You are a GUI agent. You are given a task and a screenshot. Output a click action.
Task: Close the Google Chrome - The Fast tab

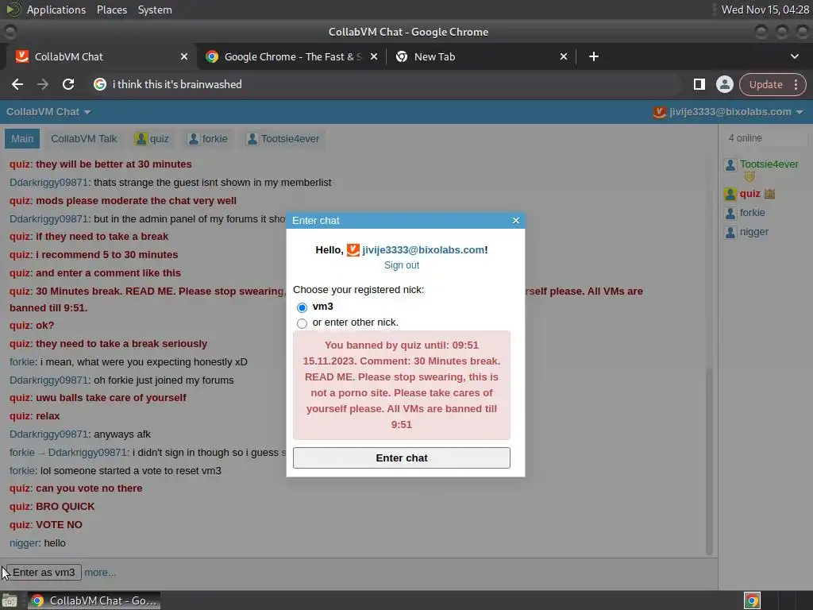point(374,56)
